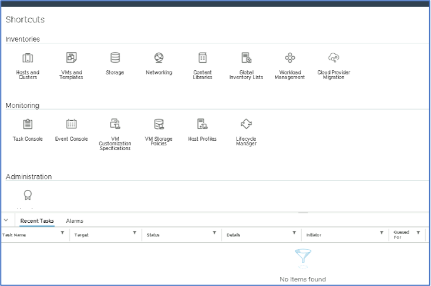Image resolution: width=431 pixels, height=286 pixels.
Task: Open filter for Status column
Action: [214, 233]
